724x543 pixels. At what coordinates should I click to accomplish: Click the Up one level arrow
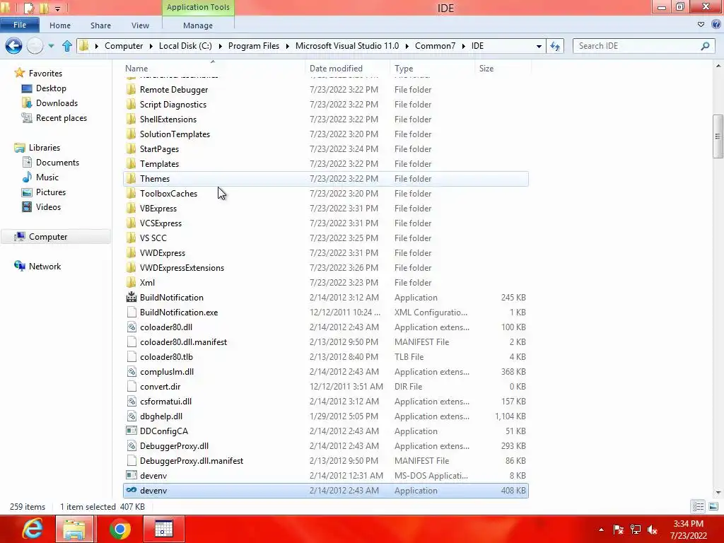67,46
